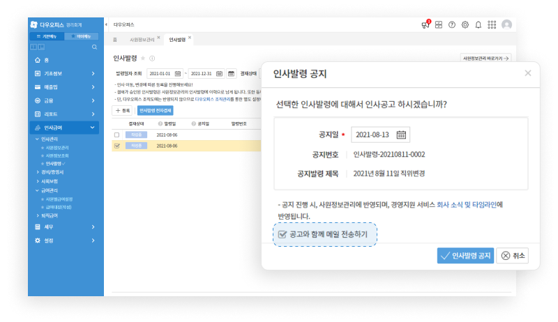Open 급여대장(작성) in sidebar tree
Image resolution: width=558 pixels, height=322 pixels.
(x=59, y=207)
